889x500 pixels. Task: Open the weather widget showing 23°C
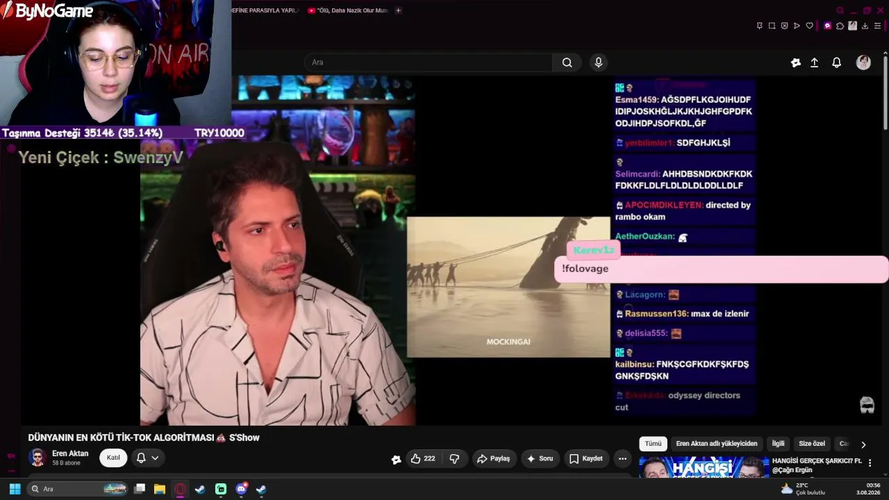point(803,489)
